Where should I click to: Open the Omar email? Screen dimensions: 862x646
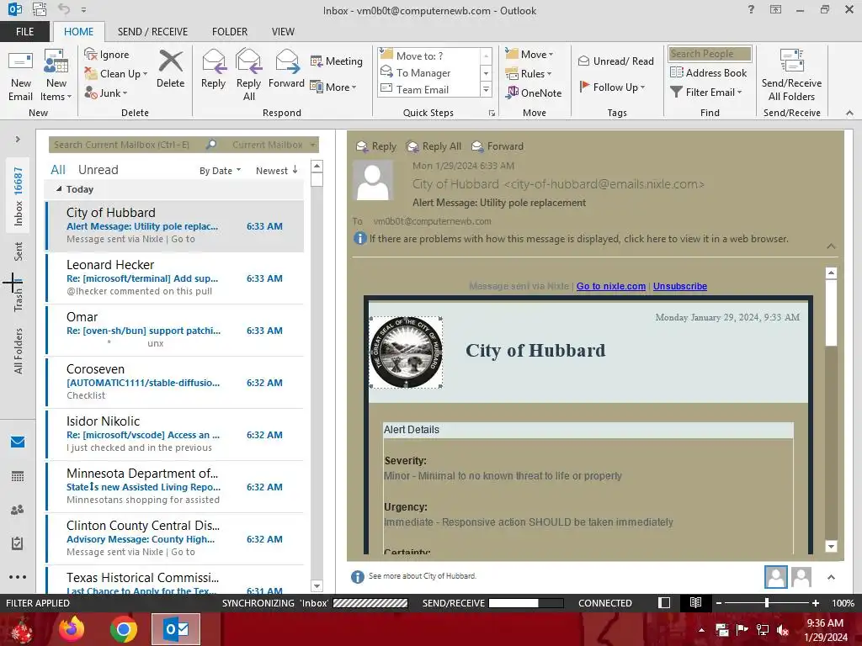click(175, 330)
